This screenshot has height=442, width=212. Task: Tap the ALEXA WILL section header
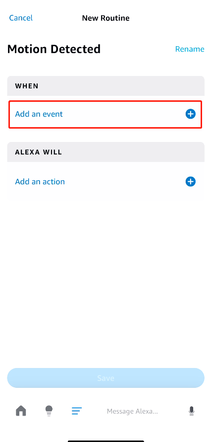pyautogui.click(x=106, y=152)
